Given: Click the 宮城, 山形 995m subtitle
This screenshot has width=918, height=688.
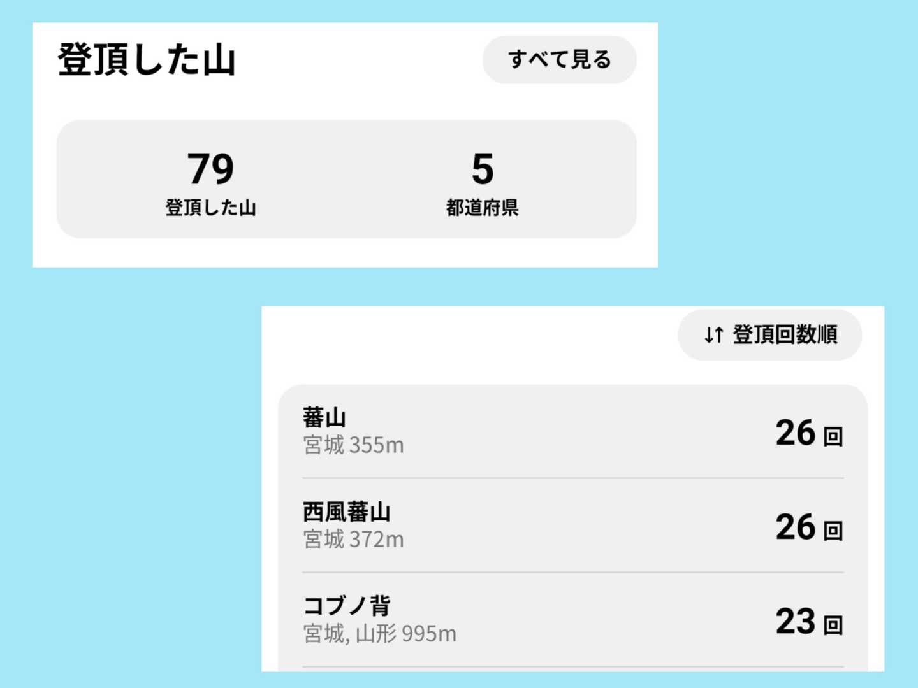Looking at the screenshot, I should [379, 633].
